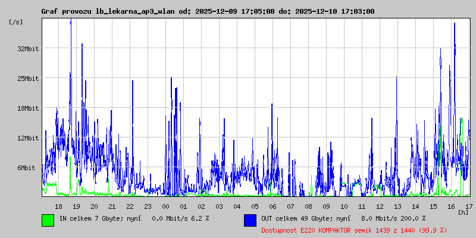
Task: Click the '18' hour label on x-axis
Action: (x=58, y=206)
